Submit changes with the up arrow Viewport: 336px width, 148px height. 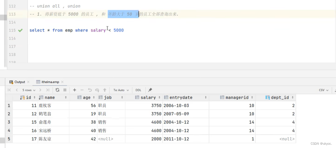tap(105, 90)
